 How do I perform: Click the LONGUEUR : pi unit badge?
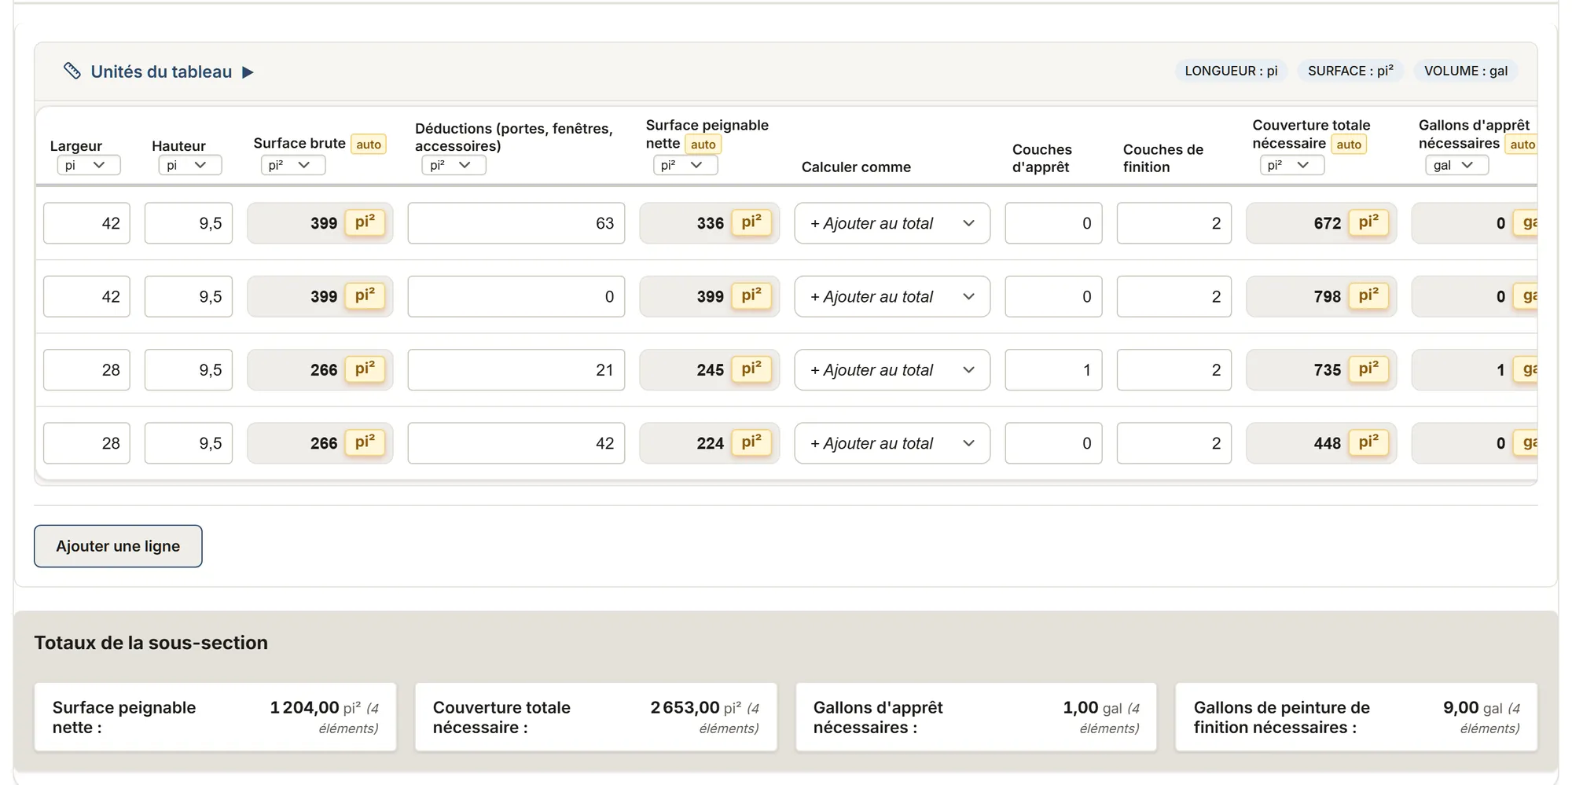tap(1231, 71)
